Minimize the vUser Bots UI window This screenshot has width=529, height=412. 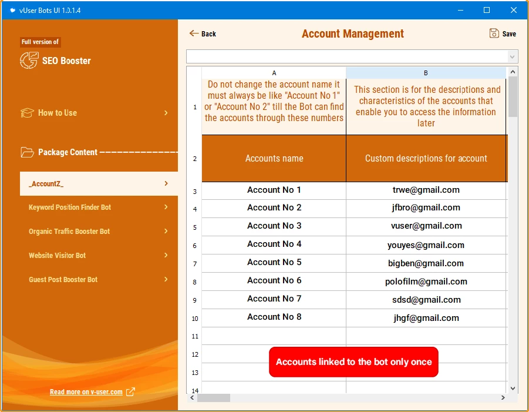[460, 10]
